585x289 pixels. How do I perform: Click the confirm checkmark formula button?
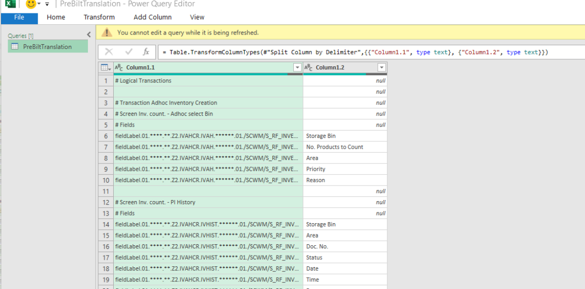point(129,52)
